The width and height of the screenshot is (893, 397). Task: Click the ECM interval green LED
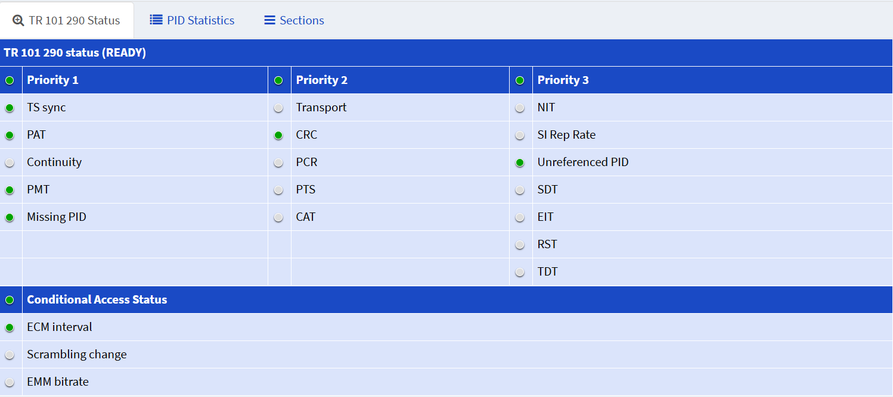pos(10,328)
